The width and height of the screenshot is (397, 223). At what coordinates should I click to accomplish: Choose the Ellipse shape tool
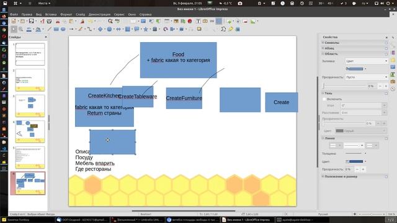click(x=63, y=29)
